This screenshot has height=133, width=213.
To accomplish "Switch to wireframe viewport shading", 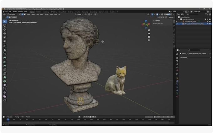I will (x=165, y=14).
